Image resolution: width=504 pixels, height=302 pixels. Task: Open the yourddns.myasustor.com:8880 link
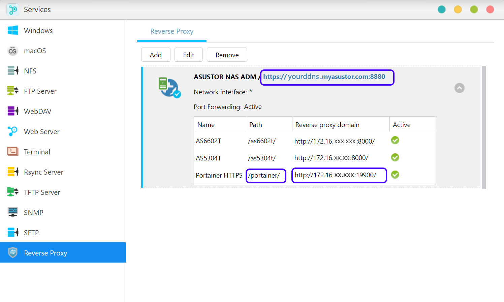[324, 77]
